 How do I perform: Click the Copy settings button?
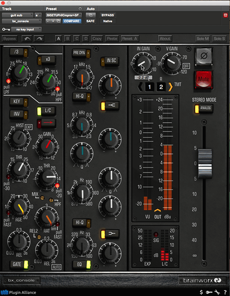click(97, 39)
